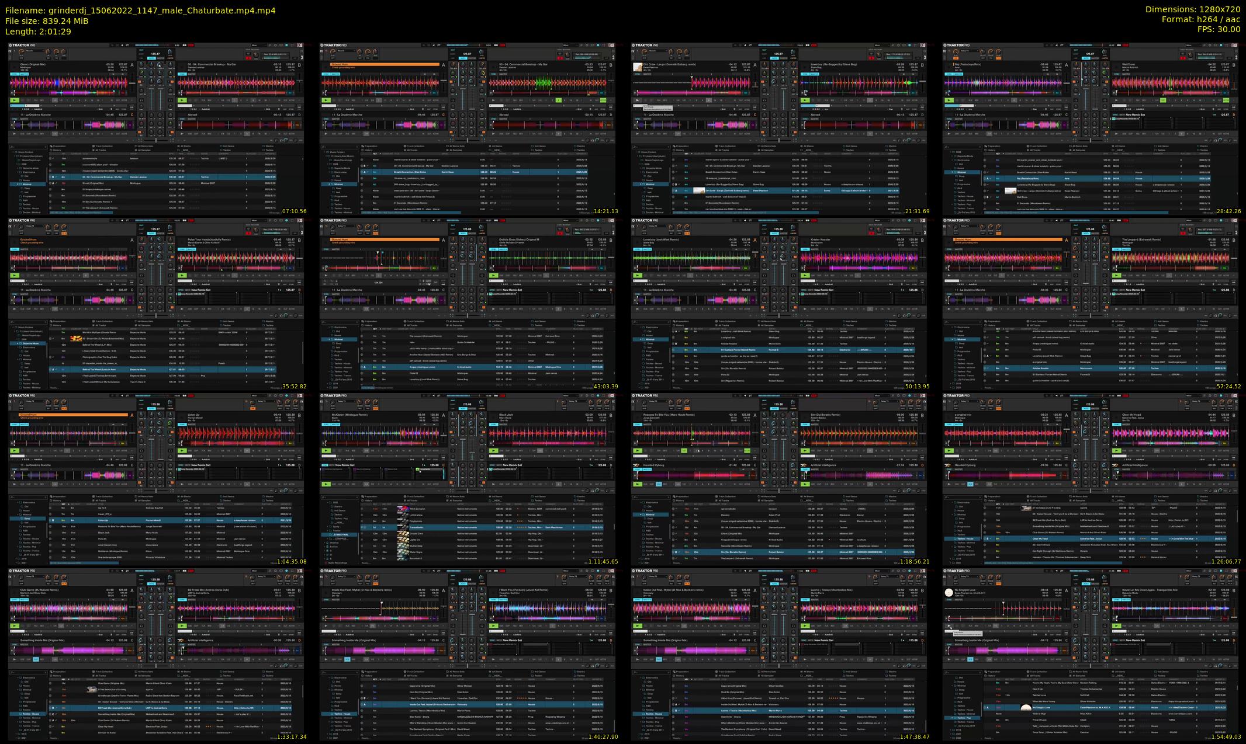Click speaker icon in 07:10.56 frame header
Image resolution: width=1246 pixels, height=744 pixels.
[x=122, y=45]
